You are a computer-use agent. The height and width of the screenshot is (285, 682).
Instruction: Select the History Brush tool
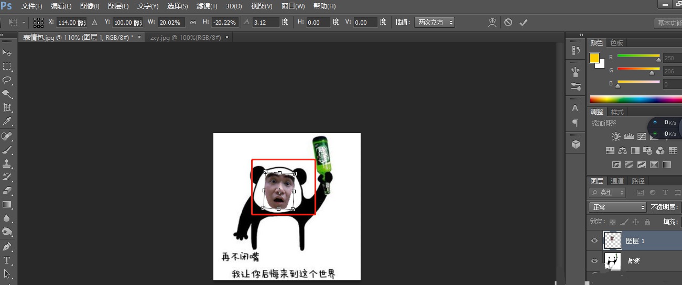[7, 177]
